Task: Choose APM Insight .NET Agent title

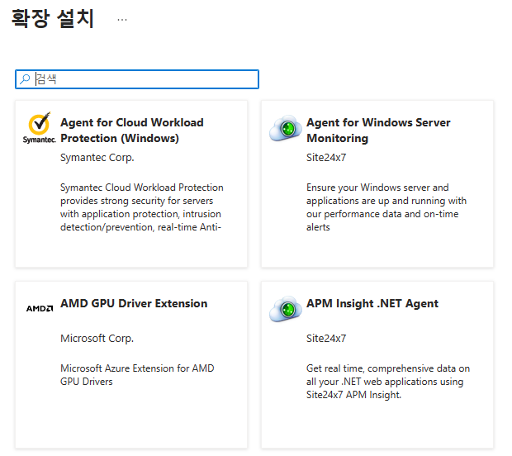Action: click(x=372, y=303)
